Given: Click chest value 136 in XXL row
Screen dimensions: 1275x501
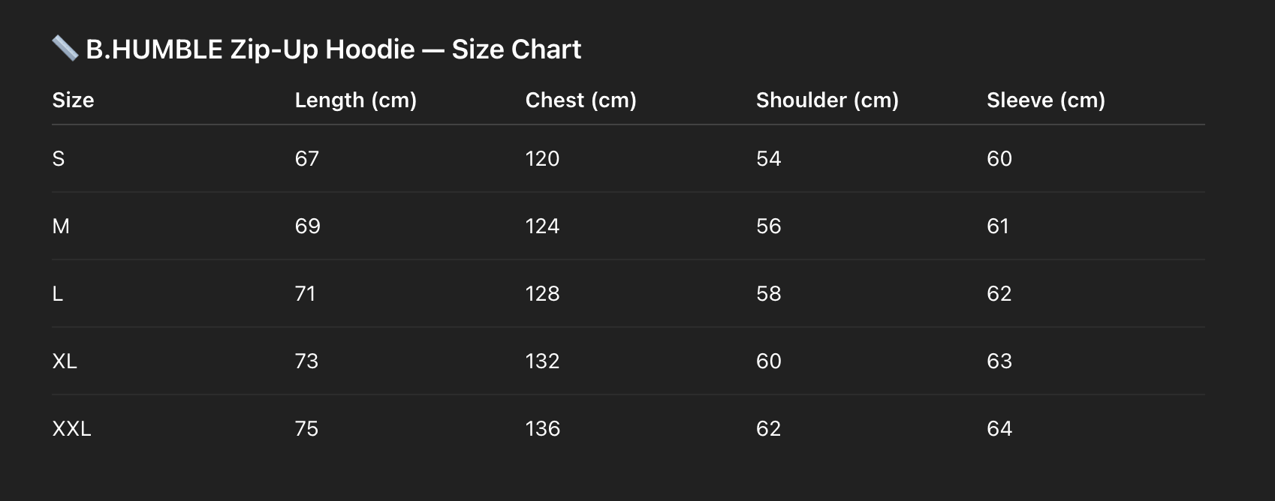Looking at the screenshot, I should (x=542, y=428).
